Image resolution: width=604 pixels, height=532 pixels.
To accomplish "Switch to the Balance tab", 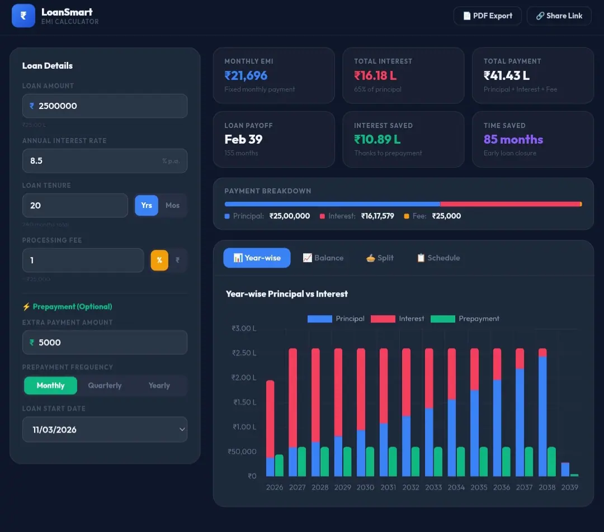I will [323, 258].
